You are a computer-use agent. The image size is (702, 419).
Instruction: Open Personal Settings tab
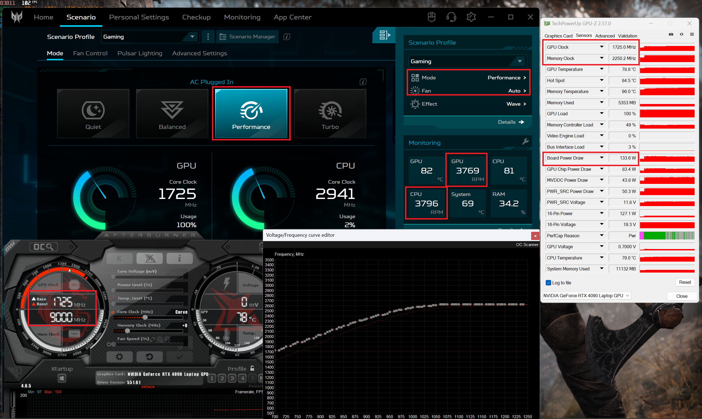139,17
